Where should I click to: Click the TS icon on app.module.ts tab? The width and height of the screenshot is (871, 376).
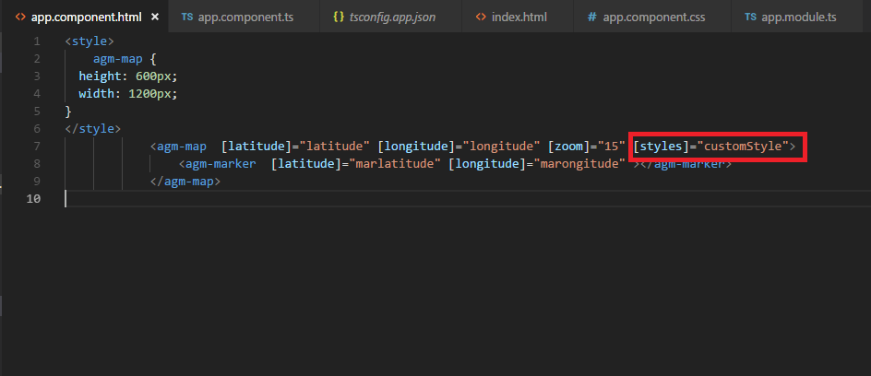(750, 17)
